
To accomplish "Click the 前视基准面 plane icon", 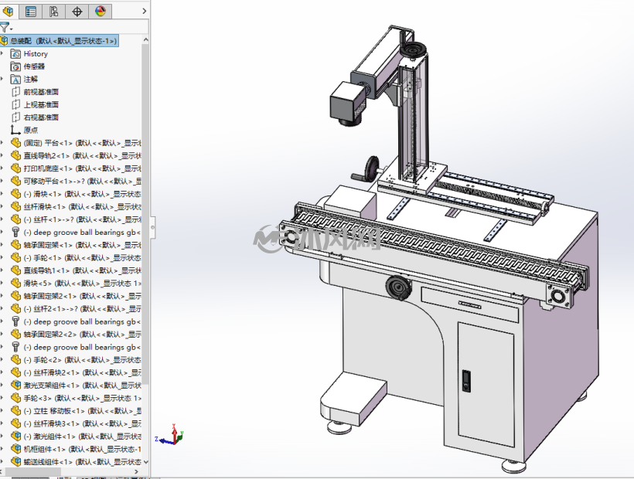I will coord(15,92).
